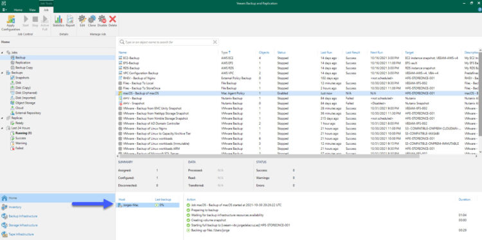482x240 pixels.
Task: Sort by Next Run column header
Action: tap(377, 53)
